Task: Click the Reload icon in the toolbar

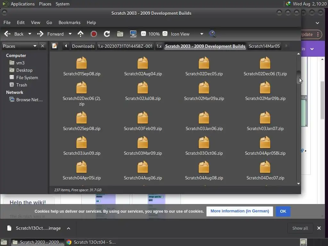Action: [x=107, y=34]
